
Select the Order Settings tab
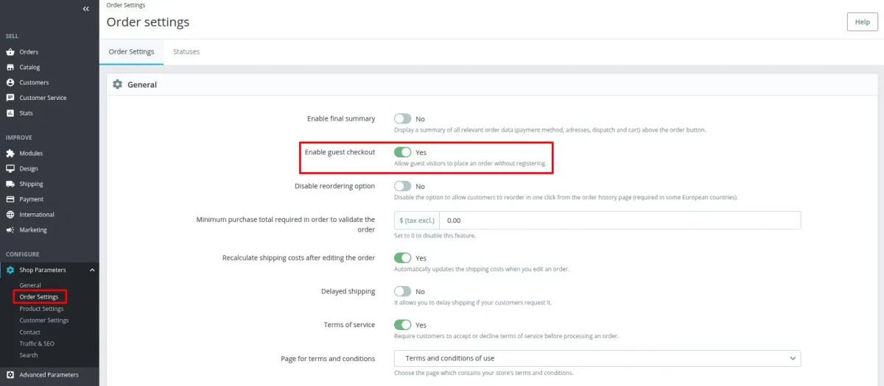pos(131,51)
